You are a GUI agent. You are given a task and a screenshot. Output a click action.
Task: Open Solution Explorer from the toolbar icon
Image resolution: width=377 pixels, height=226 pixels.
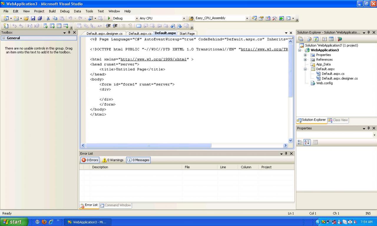point(254,18)
